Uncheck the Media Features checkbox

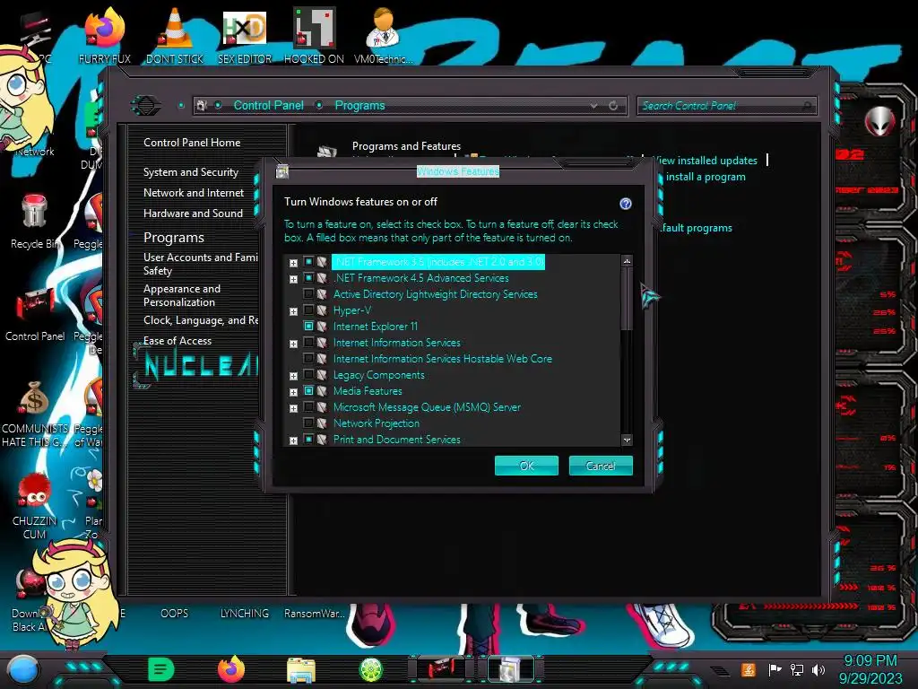308,390
